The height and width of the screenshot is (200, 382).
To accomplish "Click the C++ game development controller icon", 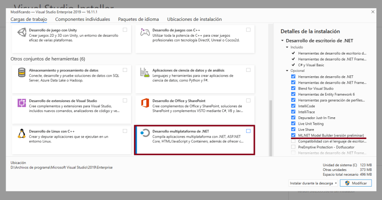I will pyautogui.click(x=145, y=32).
